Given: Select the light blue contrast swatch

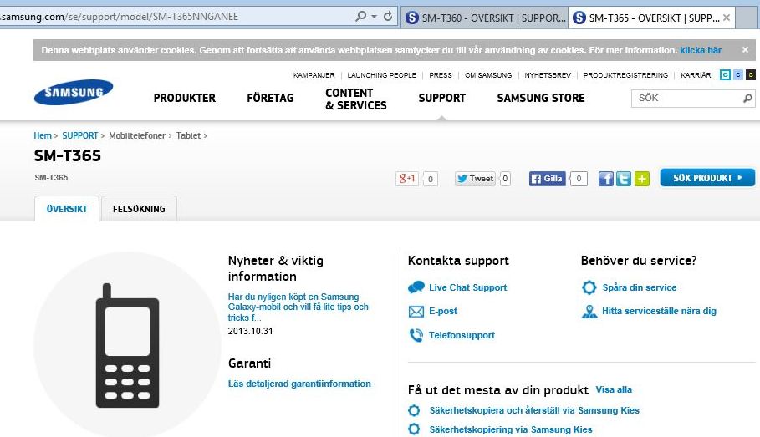Looking at the screenshot, I should pos(737,74).
